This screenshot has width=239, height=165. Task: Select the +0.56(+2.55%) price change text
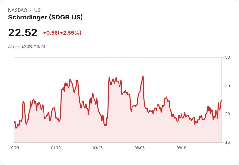[62, 33]
